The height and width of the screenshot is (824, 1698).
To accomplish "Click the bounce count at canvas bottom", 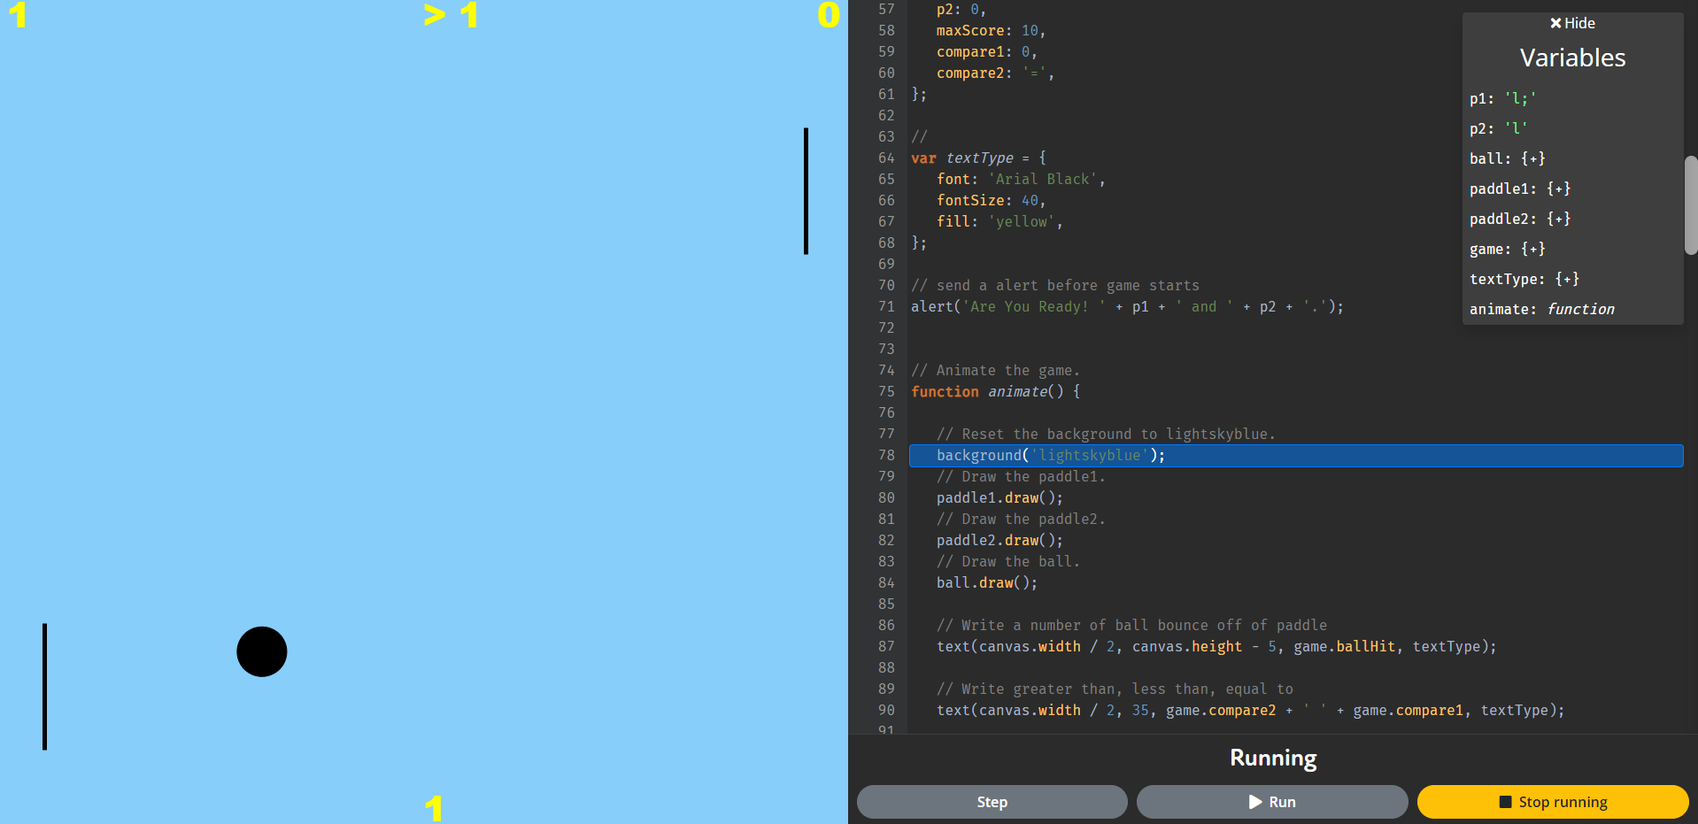I will click(x=433, y=808).
